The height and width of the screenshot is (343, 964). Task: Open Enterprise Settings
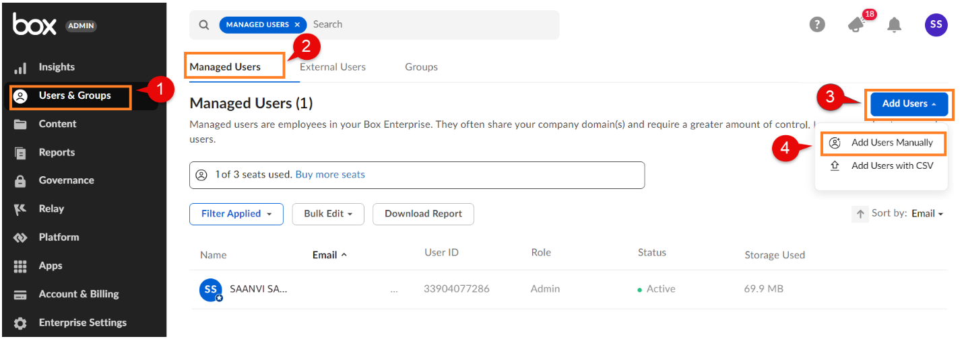click(x=83, y=322)
